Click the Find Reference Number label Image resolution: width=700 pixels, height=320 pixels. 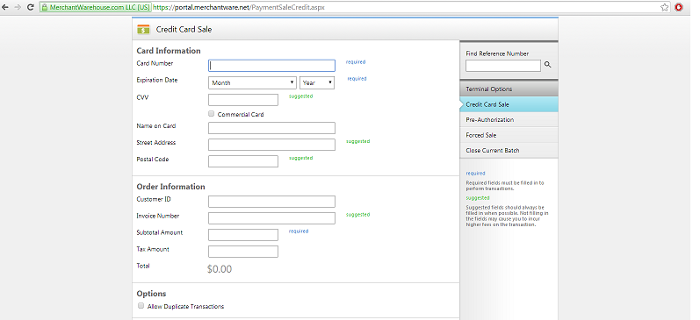[497, 53]
